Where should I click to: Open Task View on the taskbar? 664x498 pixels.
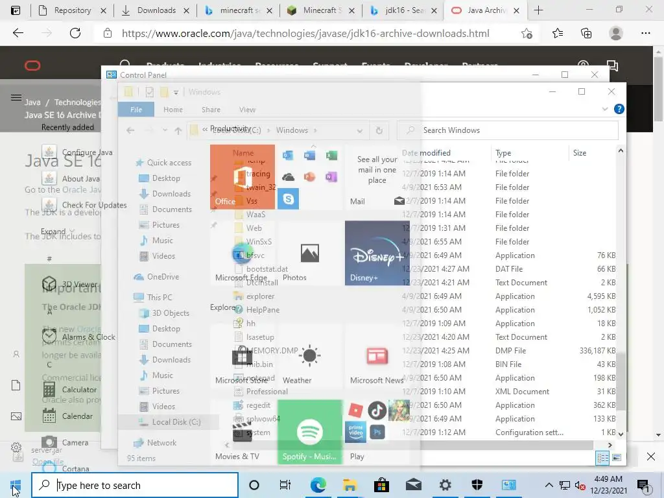[285, 485]
